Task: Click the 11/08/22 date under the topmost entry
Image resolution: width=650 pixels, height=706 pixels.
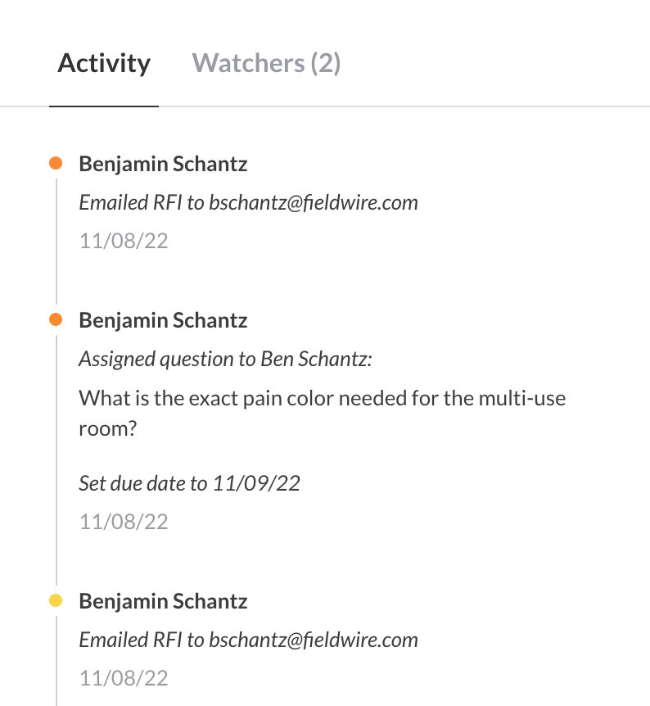Action: tap(124, 242)
